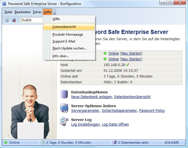
Task: Click the Server Optionen ändern heading
Action: point(94,106)
